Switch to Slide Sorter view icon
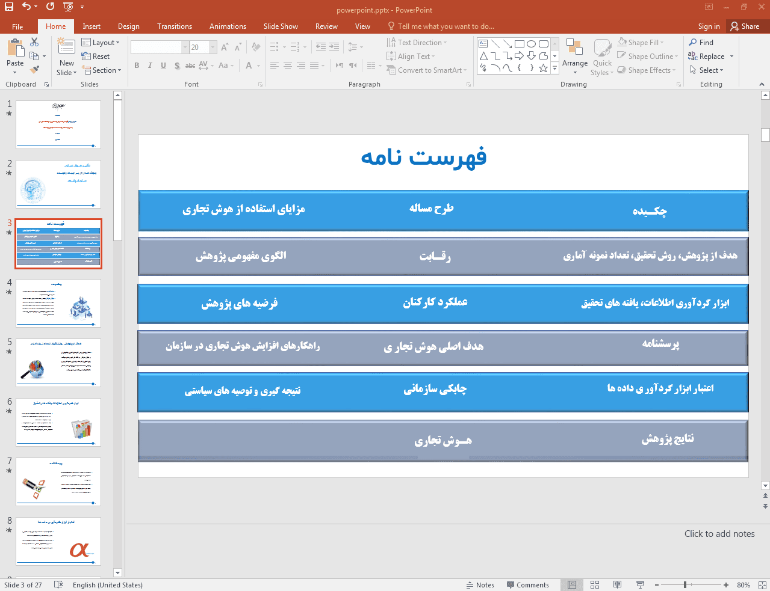The height and width of the screenshot is (591, 770). tap(595, 585)
